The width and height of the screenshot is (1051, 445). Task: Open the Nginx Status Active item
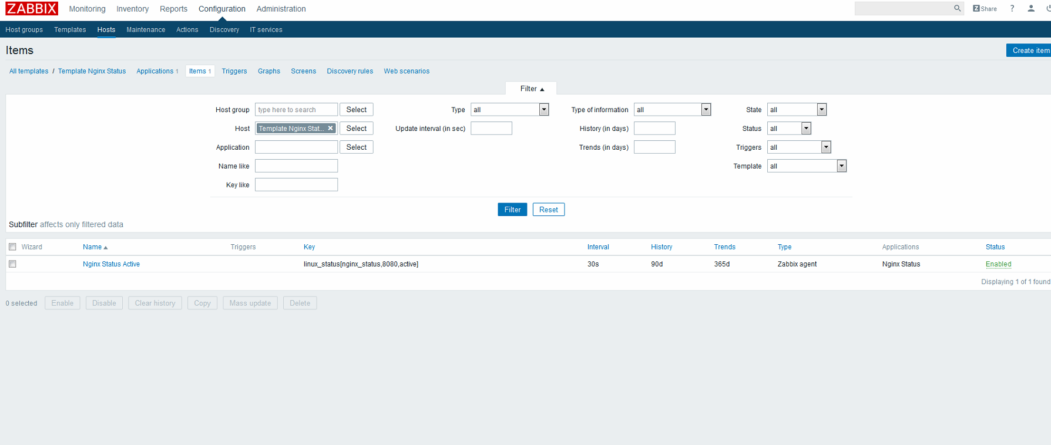[x=111, y=264]
